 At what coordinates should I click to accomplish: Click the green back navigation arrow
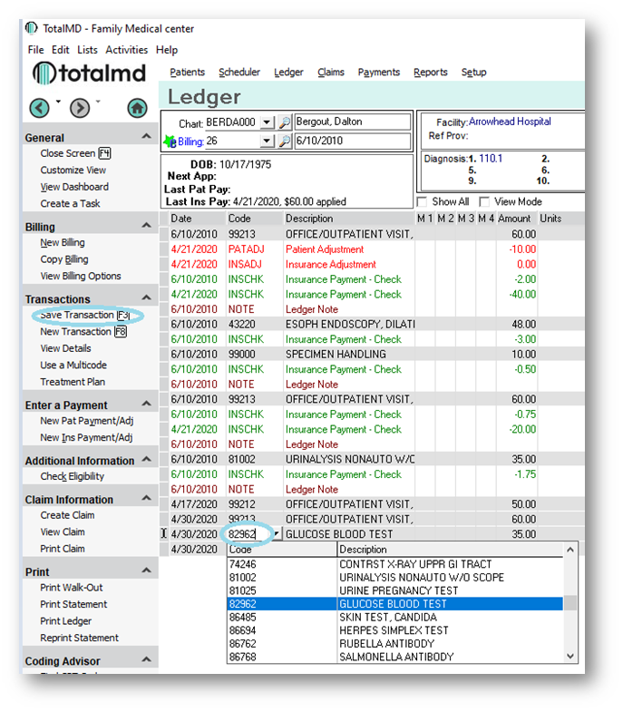[x=39, y=108]
